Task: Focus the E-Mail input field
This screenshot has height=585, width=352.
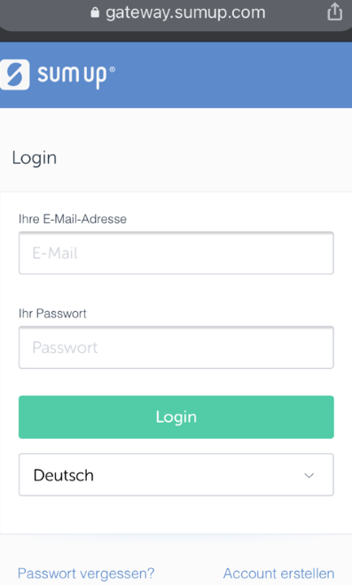Action: tap(176, 253)
